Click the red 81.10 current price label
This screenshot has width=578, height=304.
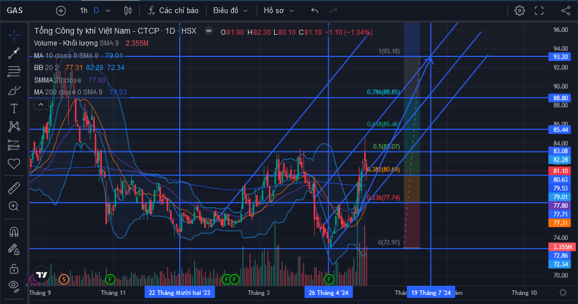[560, 171]
